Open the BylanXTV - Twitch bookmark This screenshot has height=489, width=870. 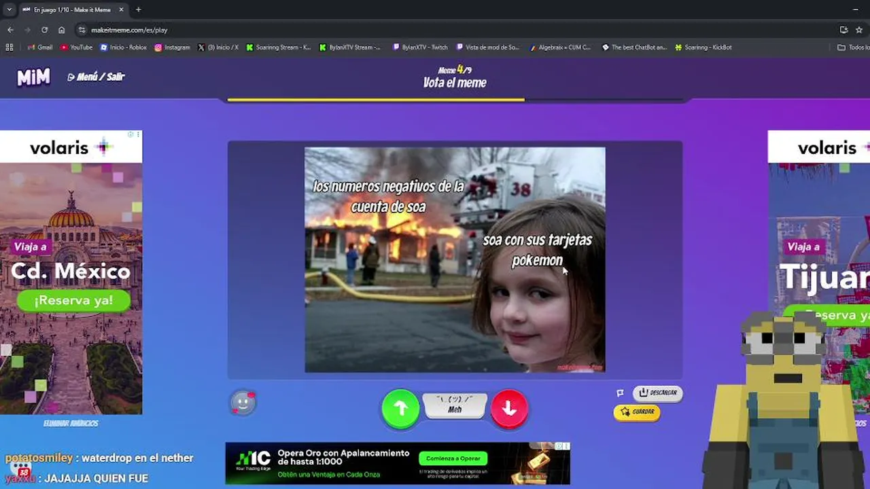[x=419, y=48]
